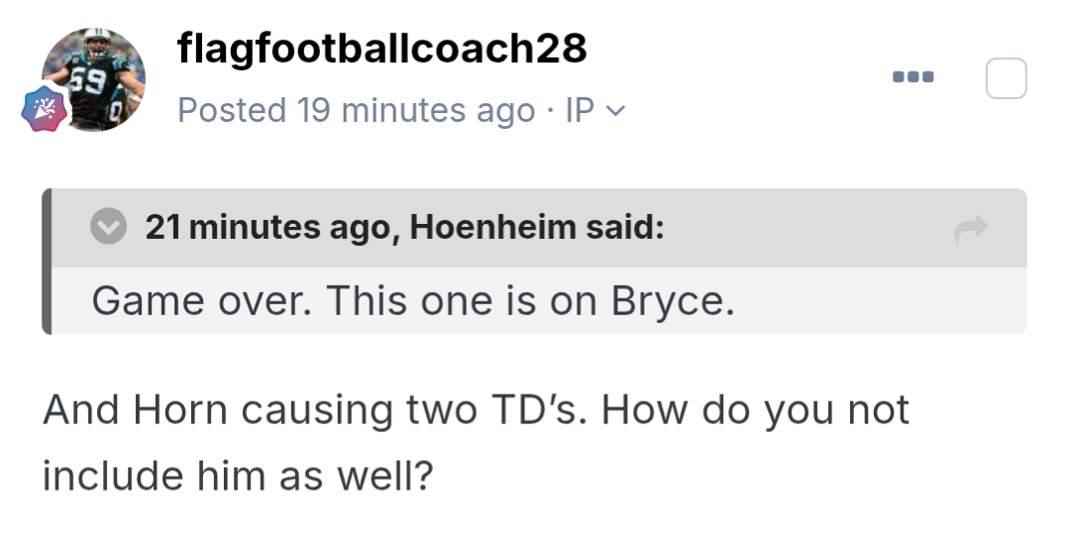Expand the IP dropdown chevron
Viewport: 1069px width, 553px height.
click(x=615, y=111)
